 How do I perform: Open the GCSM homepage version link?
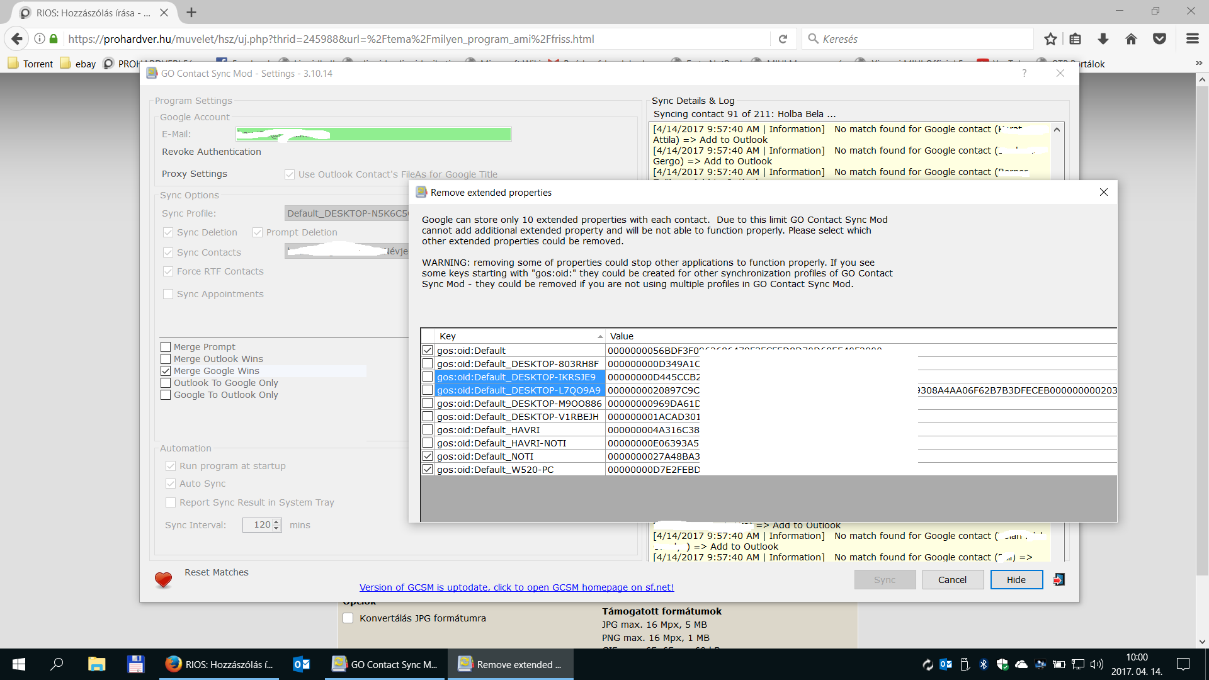[516, 587]
